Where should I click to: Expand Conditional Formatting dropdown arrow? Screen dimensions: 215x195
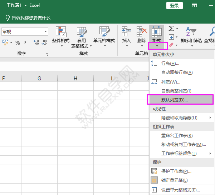point(62,46)
